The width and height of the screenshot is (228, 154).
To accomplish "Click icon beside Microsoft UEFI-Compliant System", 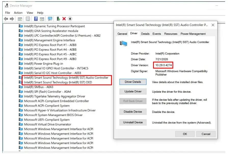I will click(x=21, y=120).
